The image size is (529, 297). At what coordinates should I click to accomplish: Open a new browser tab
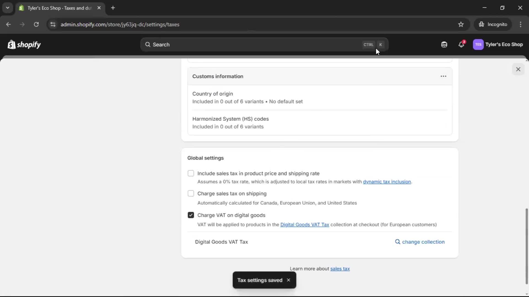point(113,8)
